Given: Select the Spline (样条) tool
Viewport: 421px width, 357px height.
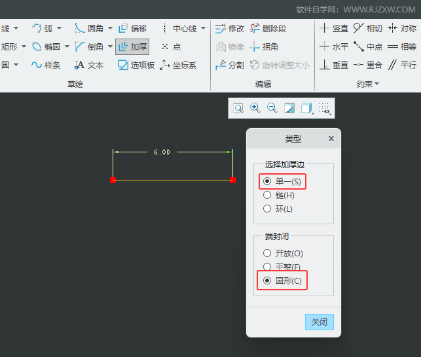Looking at the screenshot, I should tap(46, 65).
